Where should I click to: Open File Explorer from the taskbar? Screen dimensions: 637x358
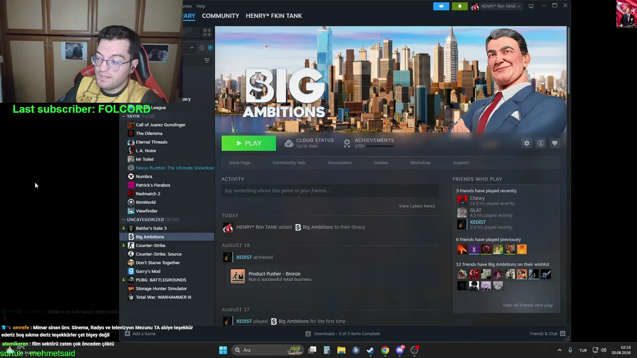(x=341, y=350)
